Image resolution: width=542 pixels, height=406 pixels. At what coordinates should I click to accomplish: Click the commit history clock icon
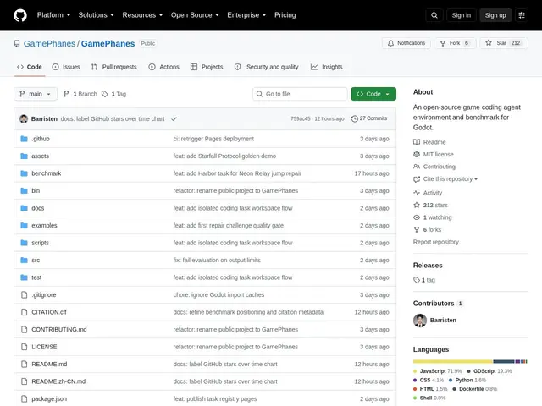(355, 118)
